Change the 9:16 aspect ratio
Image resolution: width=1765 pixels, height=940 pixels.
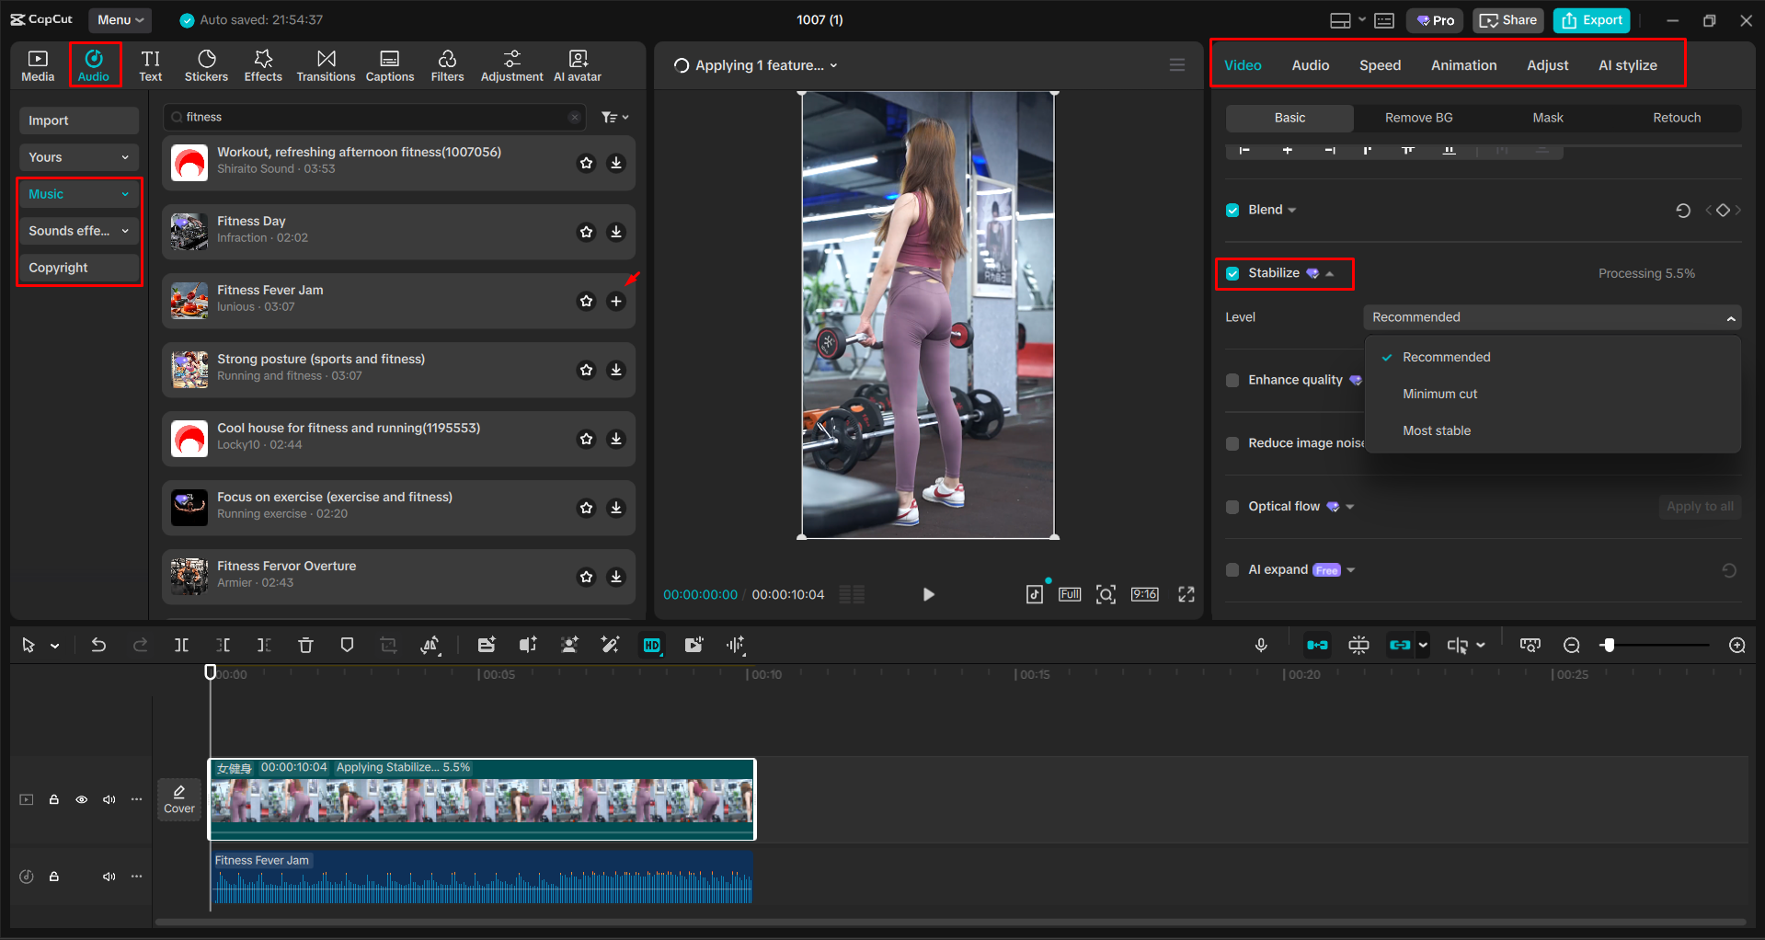point(1144,594)
